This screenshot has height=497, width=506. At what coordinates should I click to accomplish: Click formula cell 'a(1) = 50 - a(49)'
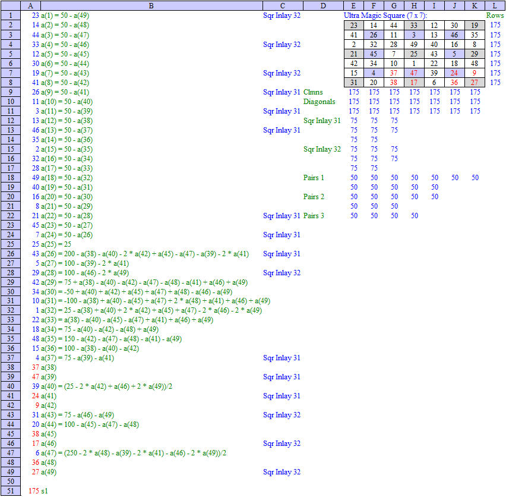[x=65, y=15]
